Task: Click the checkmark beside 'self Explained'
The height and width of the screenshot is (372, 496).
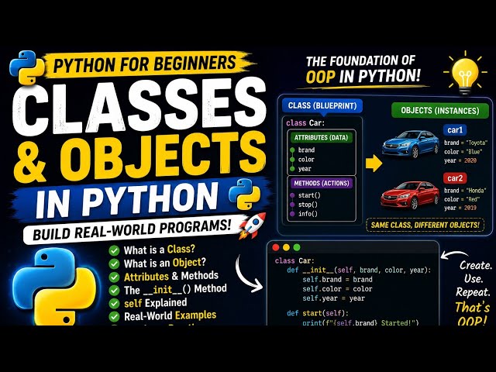Action: click(114, 303)
